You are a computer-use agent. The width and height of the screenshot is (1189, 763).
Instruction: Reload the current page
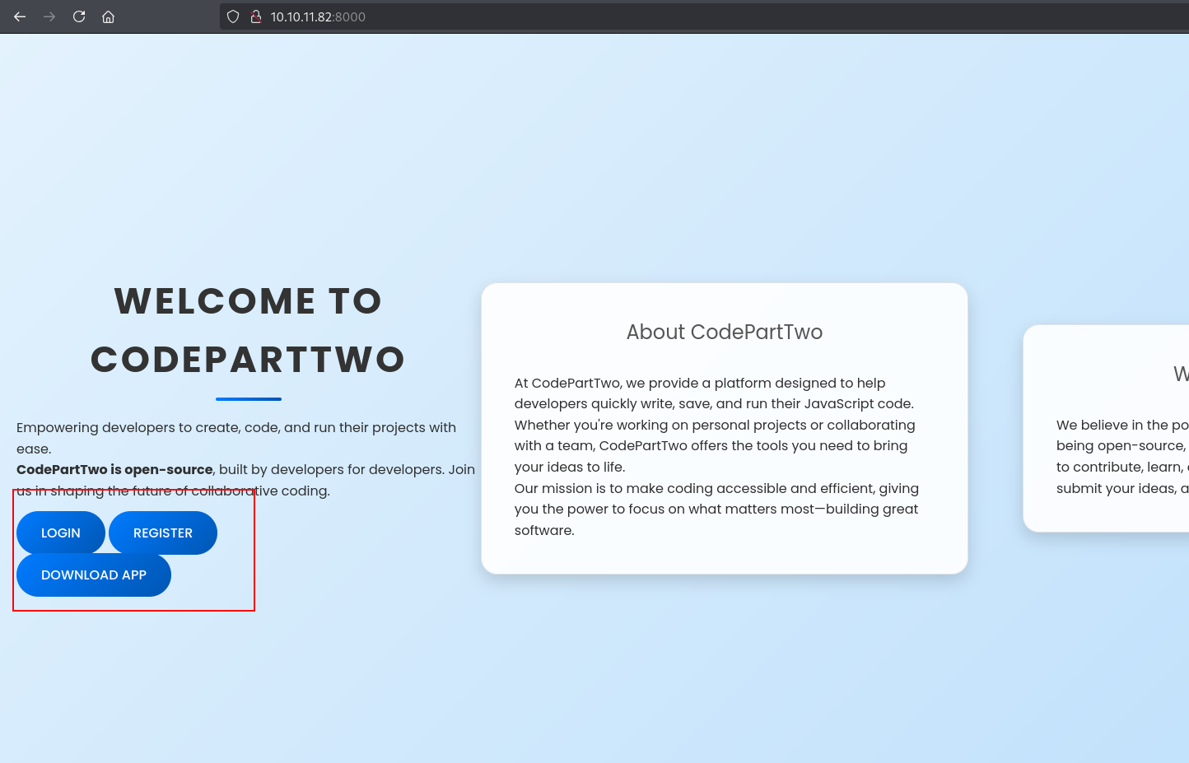tap(79, 16)
